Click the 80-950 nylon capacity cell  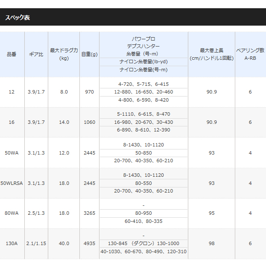tap(143, 213)
